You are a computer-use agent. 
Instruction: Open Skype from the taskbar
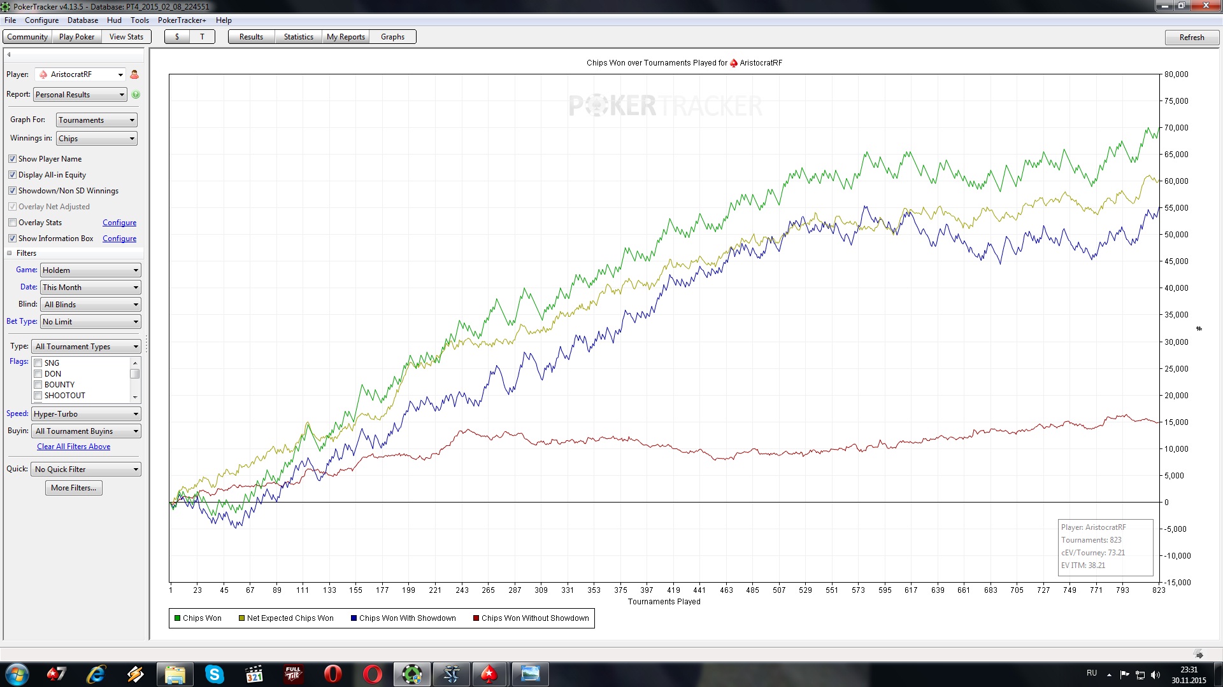coord(215,674)
